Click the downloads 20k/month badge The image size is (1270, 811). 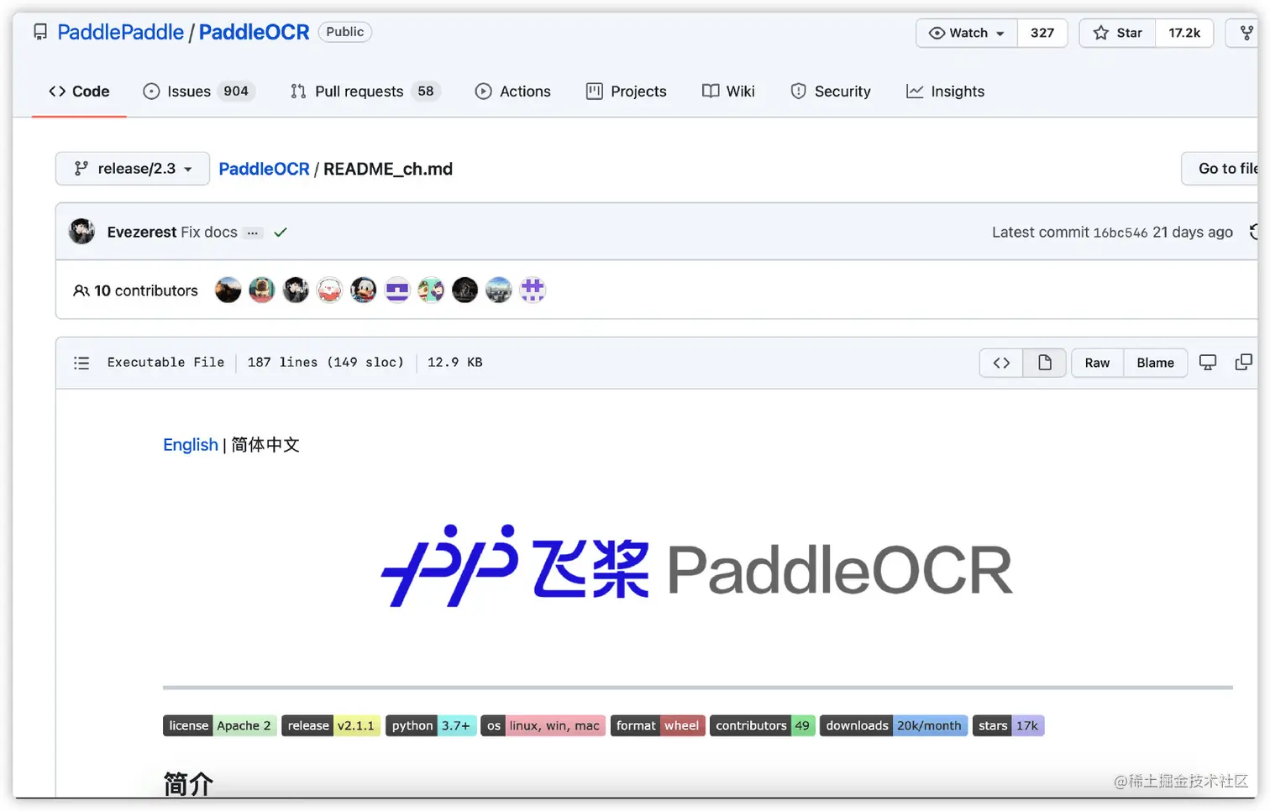pyautogui.click(x=894, y=725)
